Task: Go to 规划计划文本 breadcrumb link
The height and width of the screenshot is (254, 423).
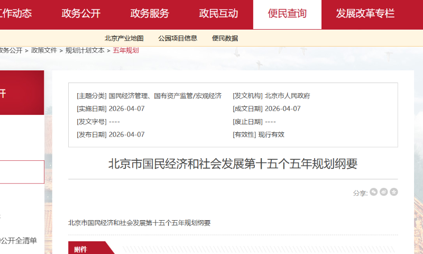Action: pyautogui.click(x=85, y=50)
